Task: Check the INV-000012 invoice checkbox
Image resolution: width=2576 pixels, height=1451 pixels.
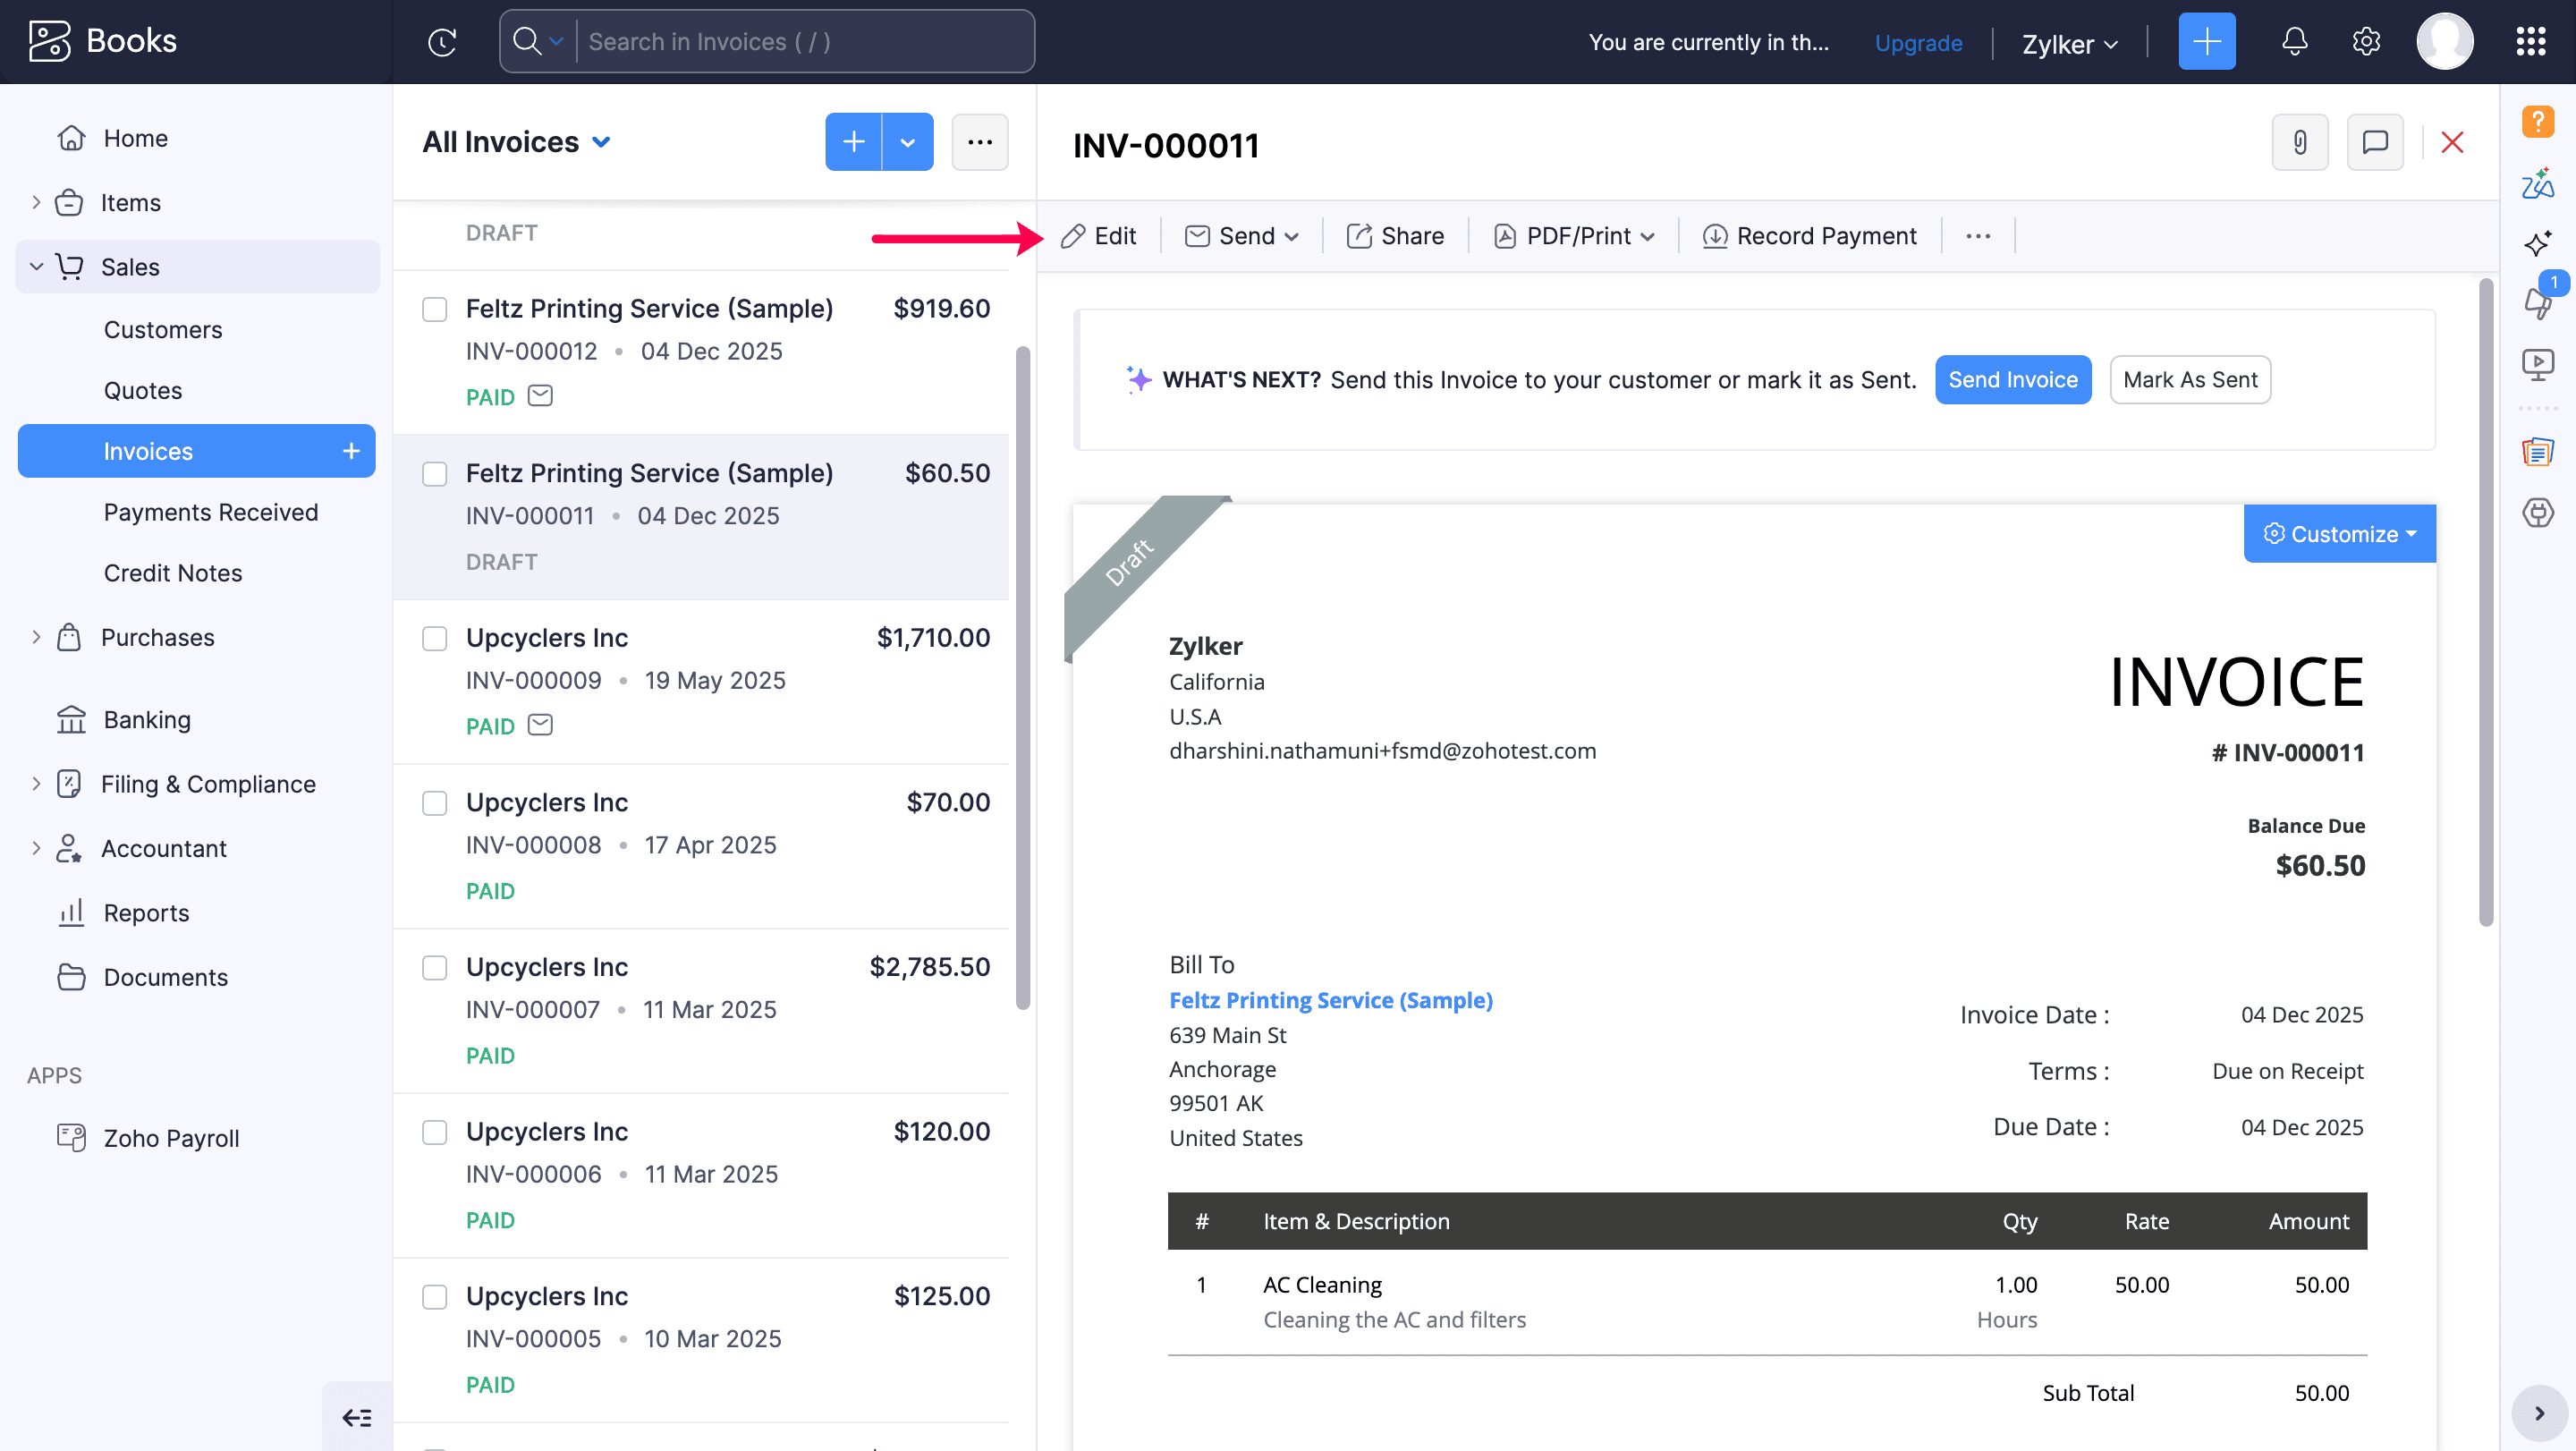Action: click(435, 310)
